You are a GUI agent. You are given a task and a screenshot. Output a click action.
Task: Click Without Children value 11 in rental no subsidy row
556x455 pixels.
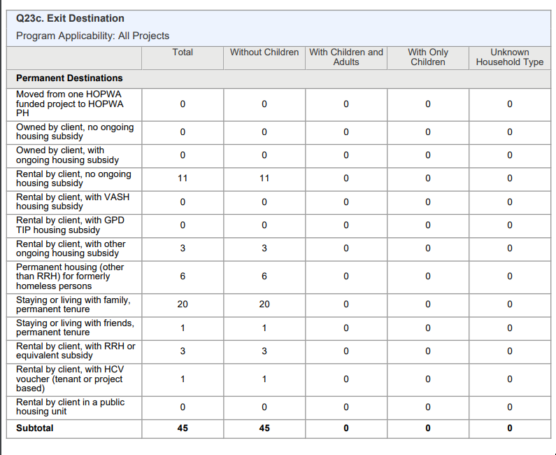click(x=264, y=178)
